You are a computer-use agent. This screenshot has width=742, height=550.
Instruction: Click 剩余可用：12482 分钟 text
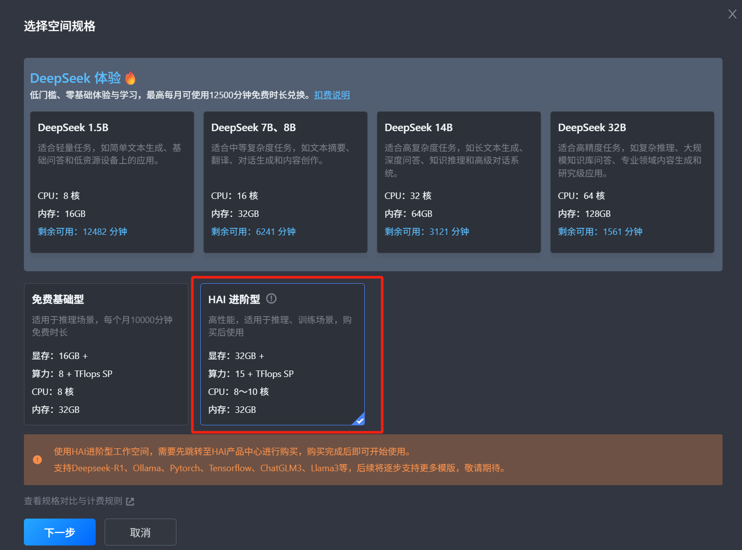83,231
